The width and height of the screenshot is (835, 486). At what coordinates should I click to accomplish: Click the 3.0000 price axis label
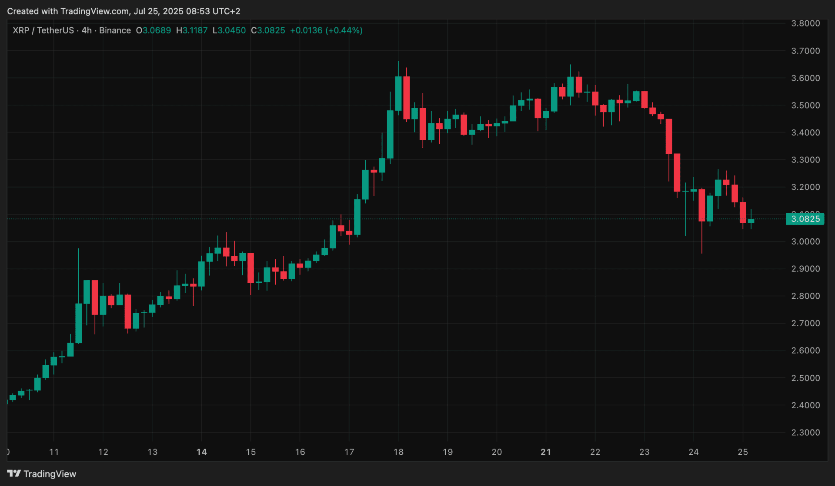click(805, 241)
